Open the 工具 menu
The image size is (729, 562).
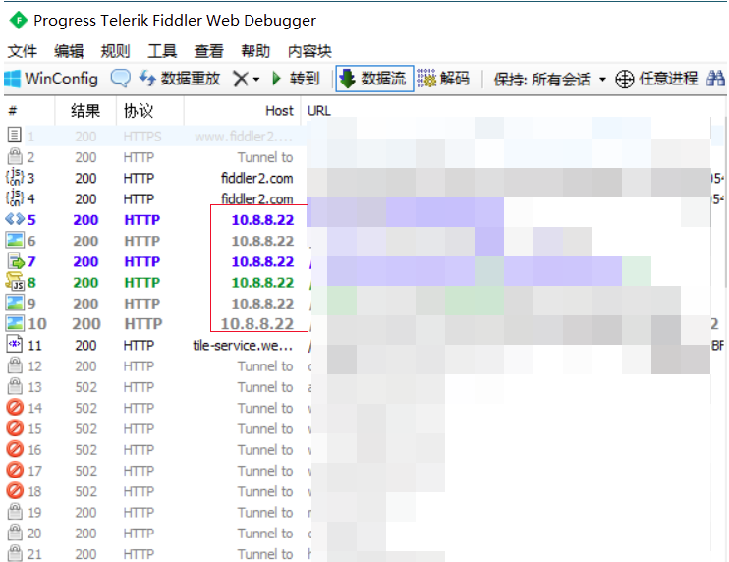tap(162, 51)
